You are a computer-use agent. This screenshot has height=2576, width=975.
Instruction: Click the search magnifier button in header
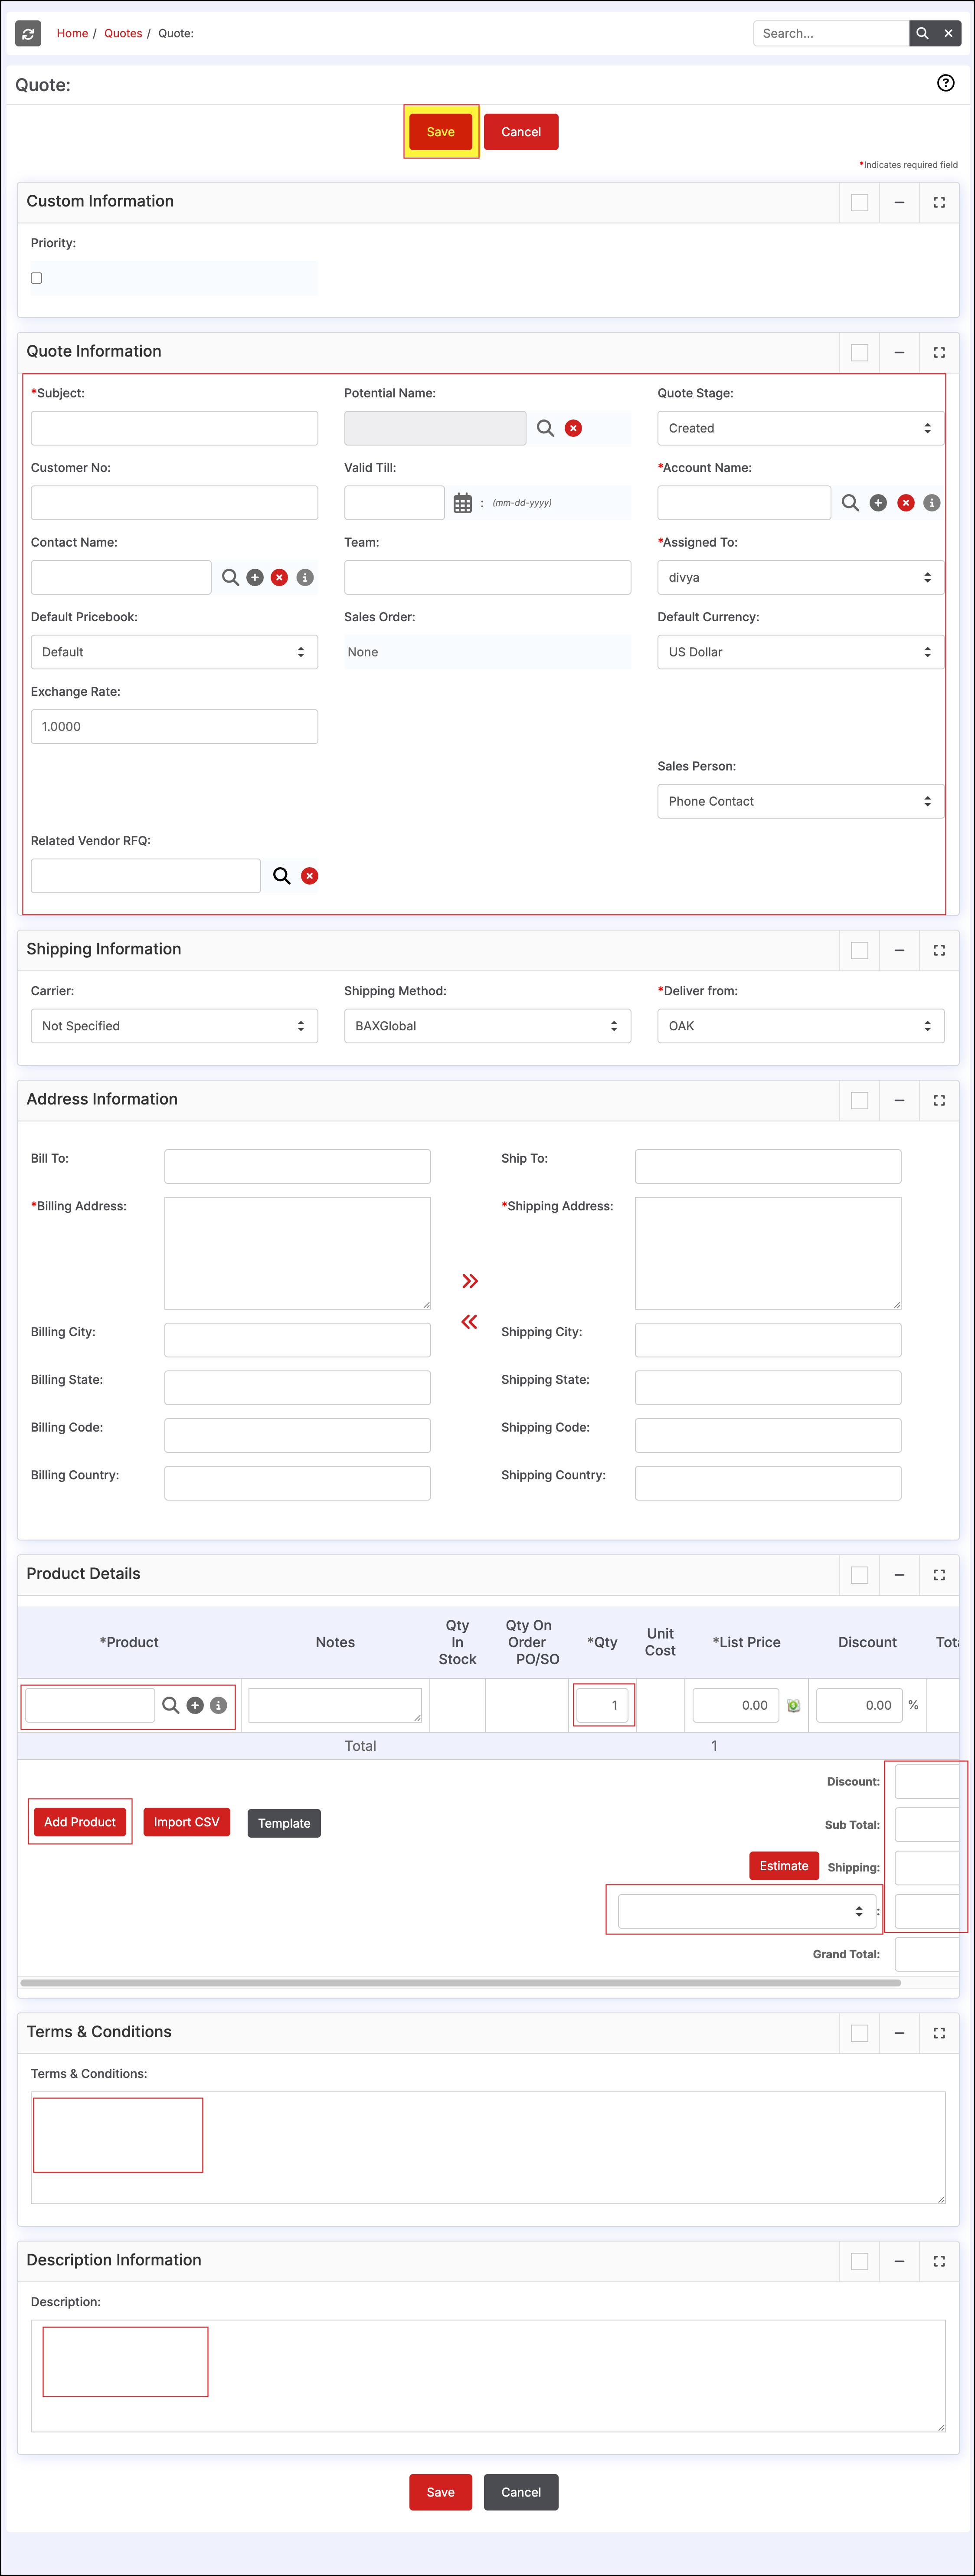tap(922, 33)
